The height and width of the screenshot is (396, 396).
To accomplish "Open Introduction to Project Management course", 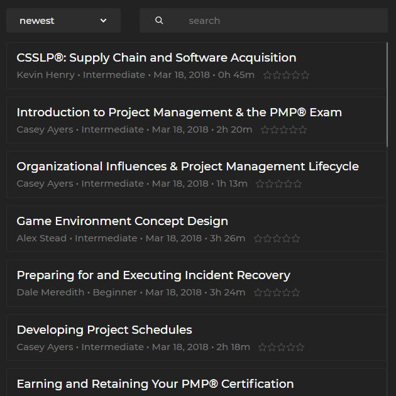I will pyautogui.click(x=179, y=113).
